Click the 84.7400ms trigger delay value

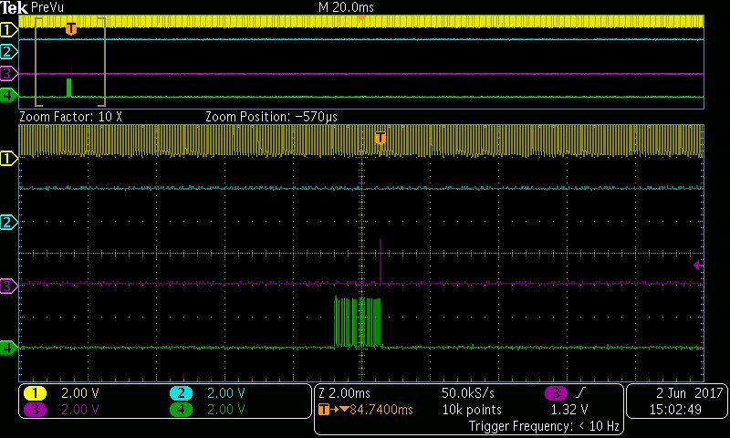pos(381,410)
